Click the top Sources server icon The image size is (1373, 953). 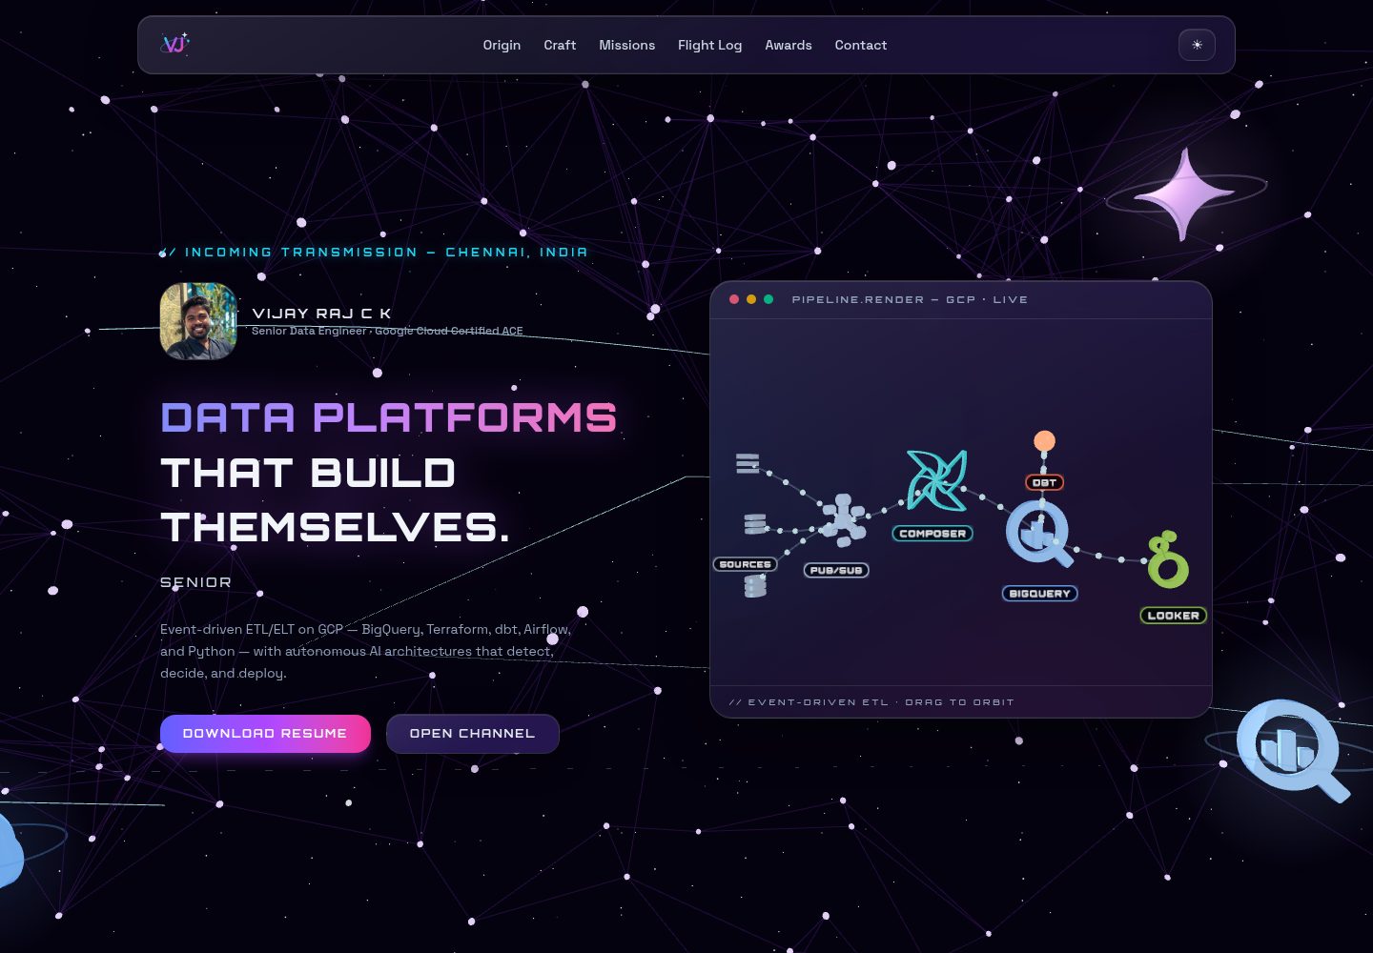[x=748, y=464]
